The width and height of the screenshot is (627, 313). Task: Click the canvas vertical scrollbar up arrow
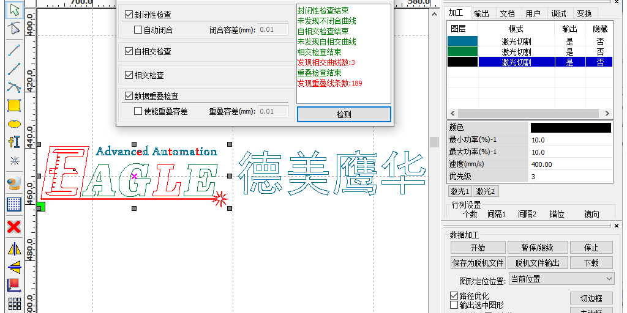pyautogui.click(x=435, y=13)
